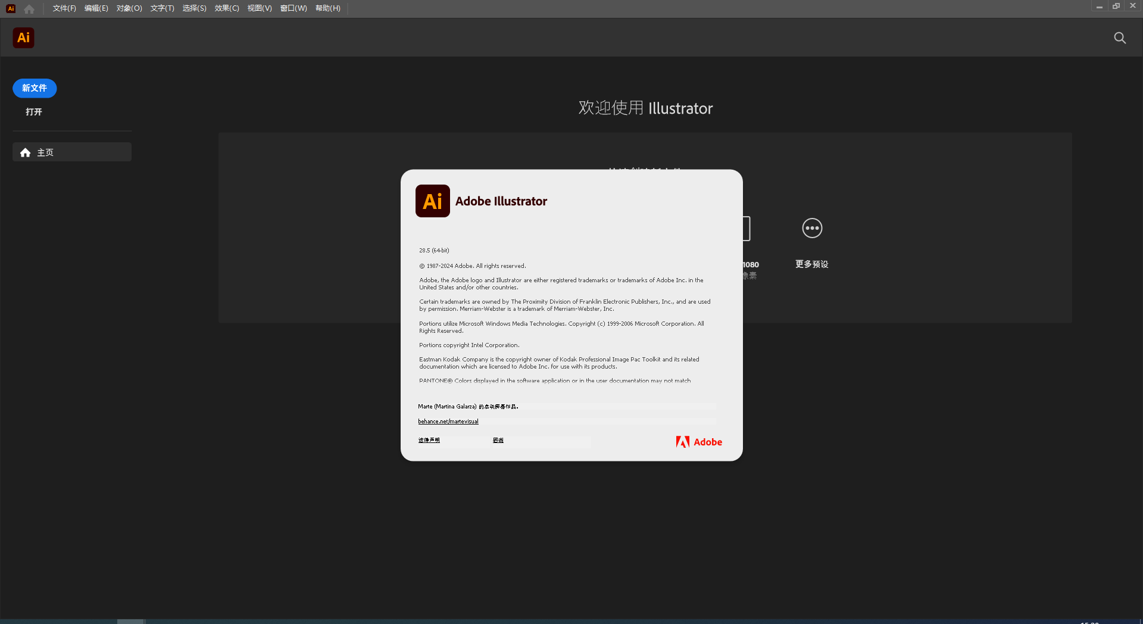Open the behance.net/martevisual link
The width and height of the screenshot is (1143, 624).
point(448,422)
